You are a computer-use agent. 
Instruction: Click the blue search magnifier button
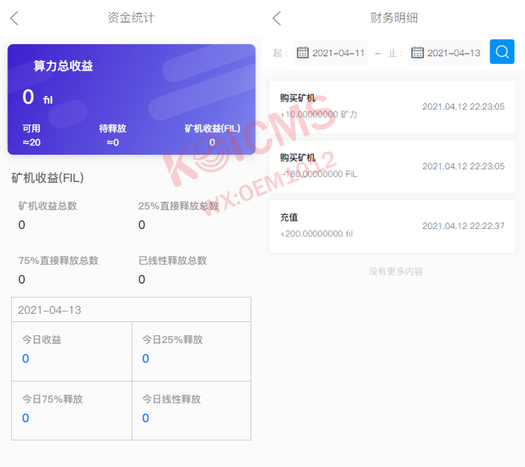[x=502, y=52]
